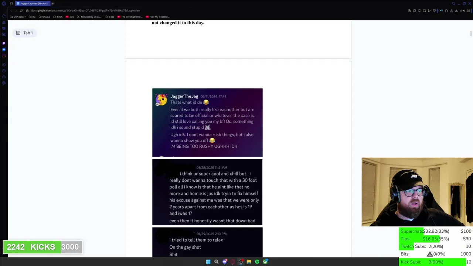Open Spotify from the taskbar
Viewport: 473px width, 266px height.
(x=257, y=262)
